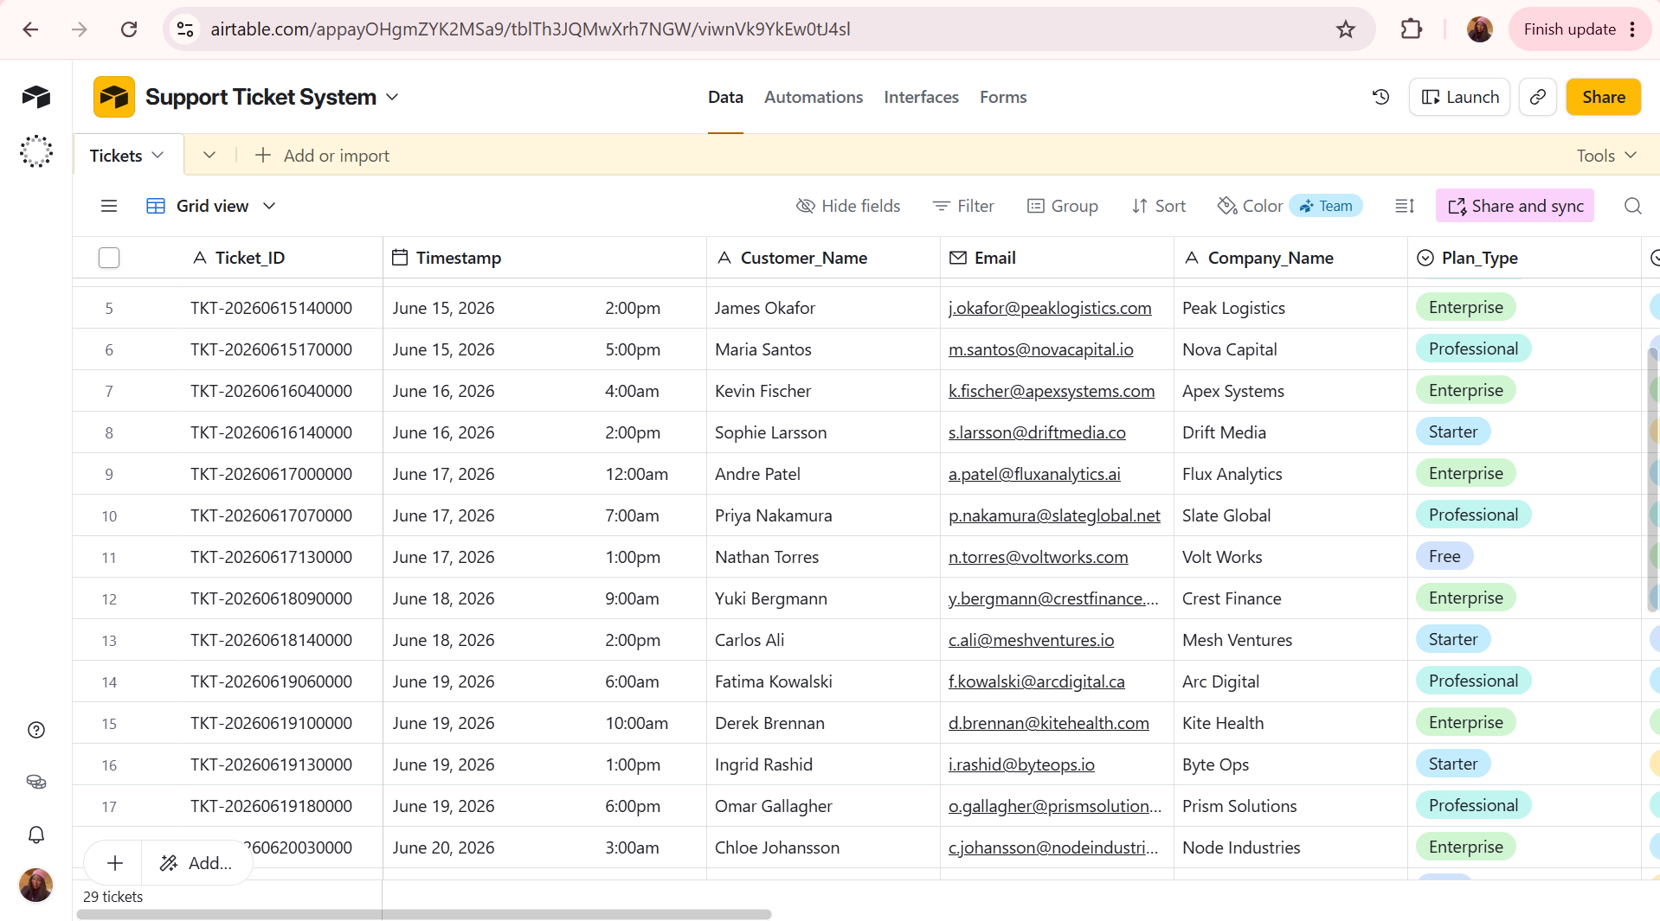Open the Grid view dropdown
Screen dimensions: 1660x921
click(211, 206)
